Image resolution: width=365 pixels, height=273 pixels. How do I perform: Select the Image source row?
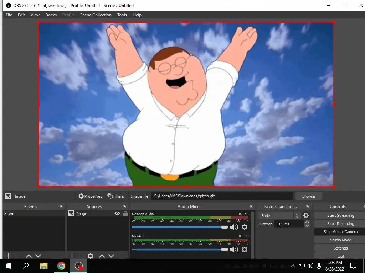pos(97,214)
